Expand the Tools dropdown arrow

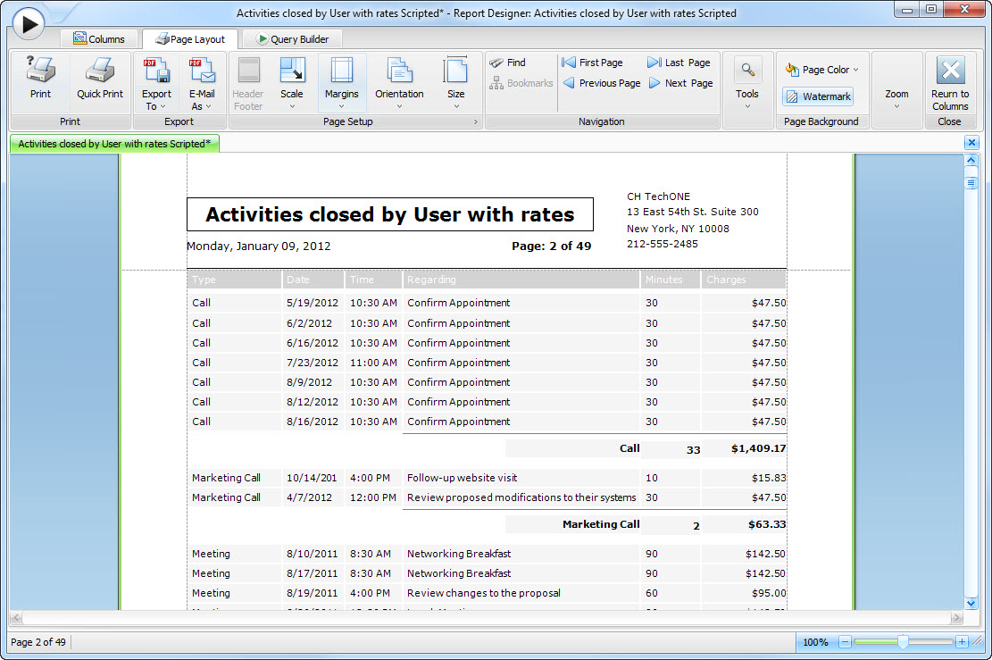coord(747,107)
